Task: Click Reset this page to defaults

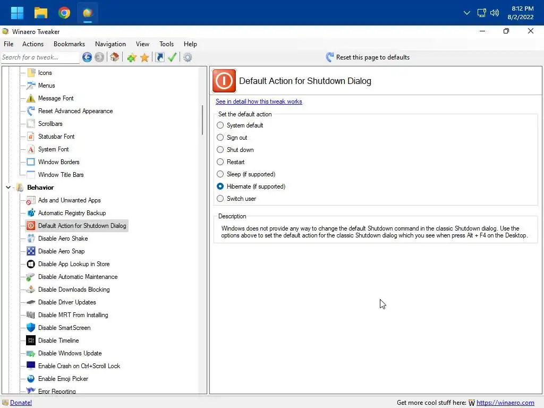Action: click(x=368, y=57)
